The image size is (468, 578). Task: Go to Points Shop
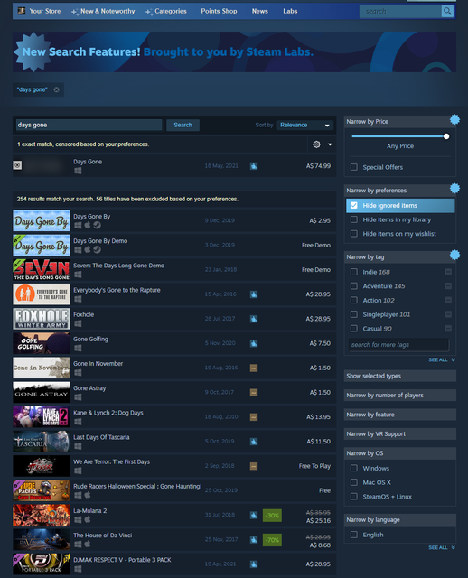point(219,11)
